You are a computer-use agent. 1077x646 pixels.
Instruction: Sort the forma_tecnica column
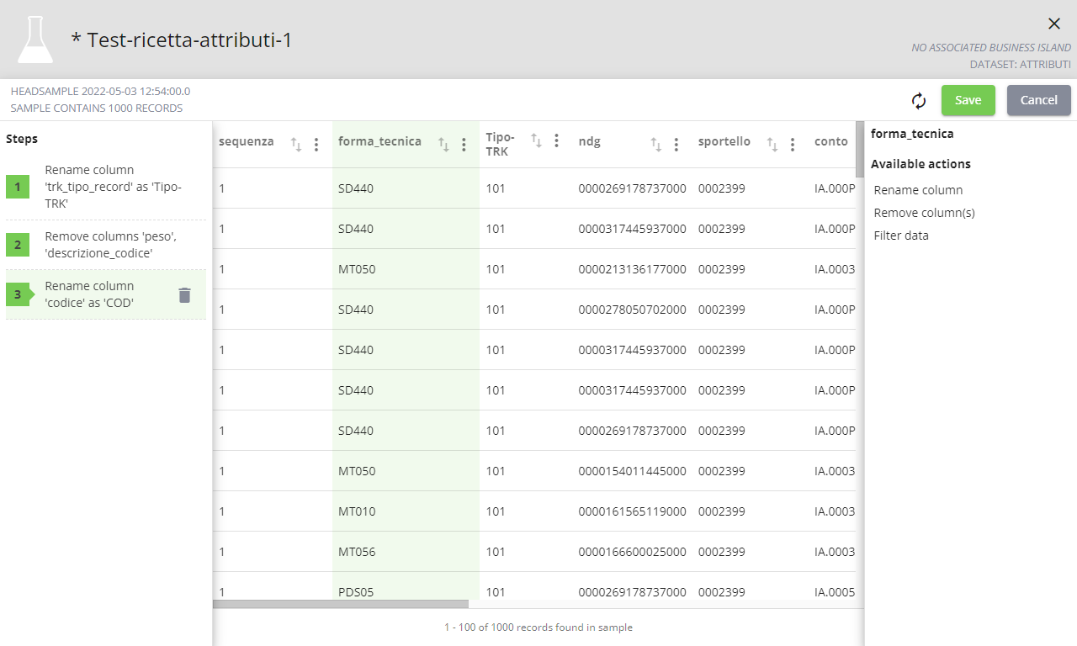coord(443,145)
